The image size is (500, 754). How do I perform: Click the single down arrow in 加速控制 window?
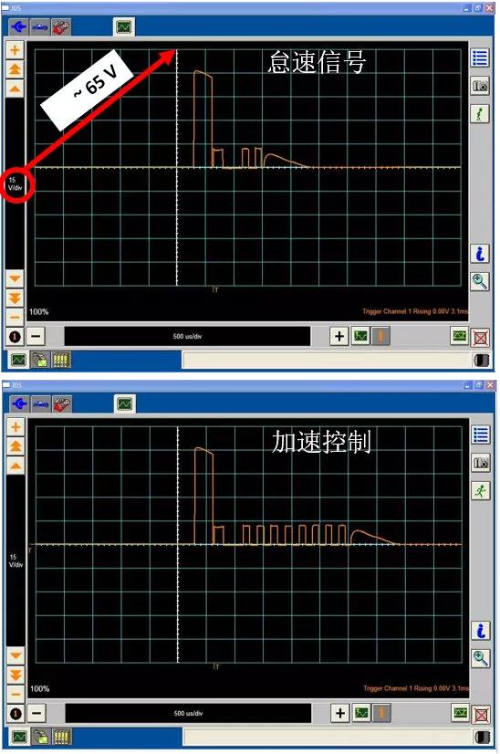pos(16,655)
